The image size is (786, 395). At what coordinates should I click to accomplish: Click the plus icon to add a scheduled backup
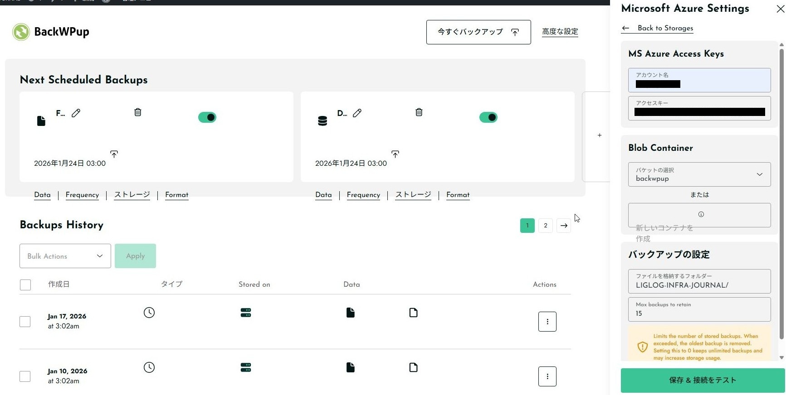pyautogui.click(x=599, y=135)
